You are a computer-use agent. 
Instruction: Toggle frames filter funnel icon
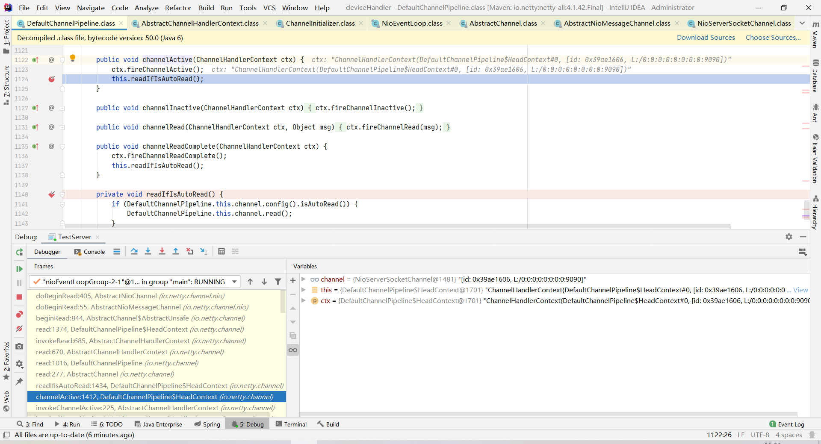(x=278, y=282)
